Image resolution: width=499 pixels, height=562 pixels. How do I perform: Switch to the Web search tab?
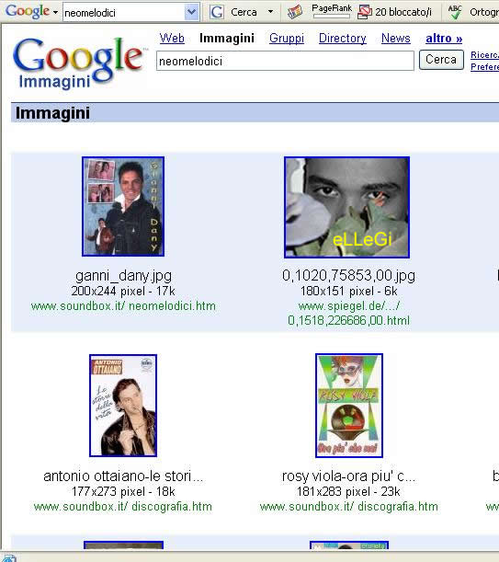tap(172, 38)
